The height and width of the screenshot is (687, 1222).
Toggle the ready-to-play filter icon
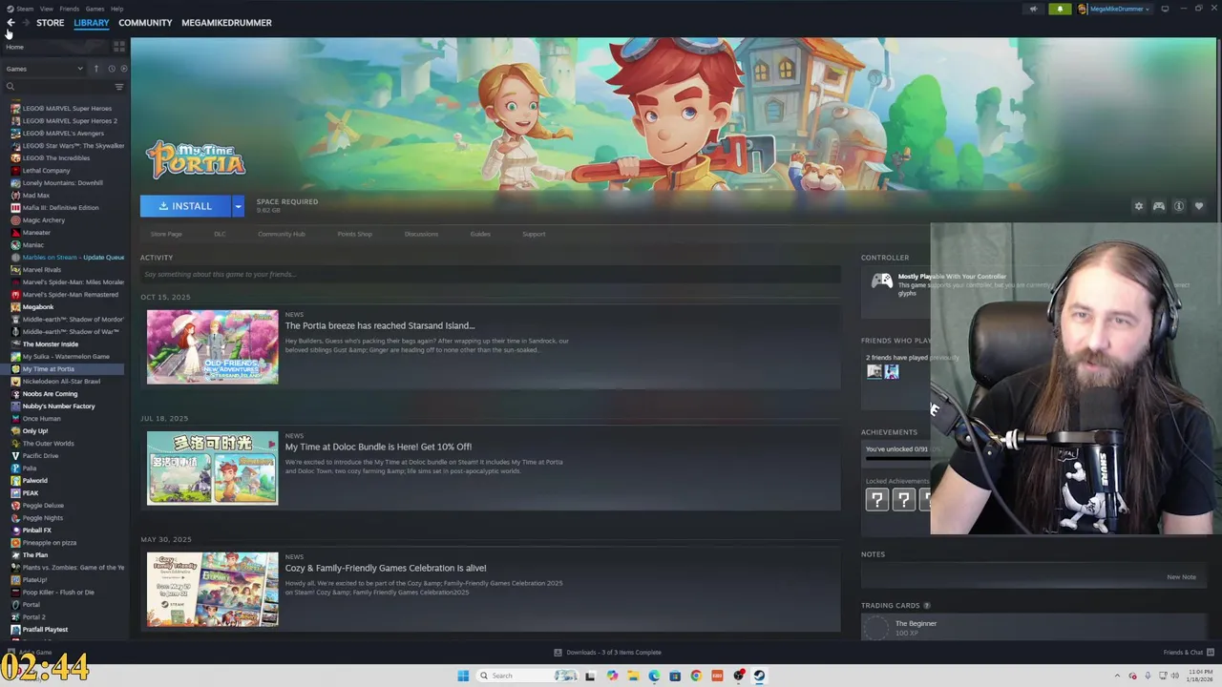click(123, 69)
